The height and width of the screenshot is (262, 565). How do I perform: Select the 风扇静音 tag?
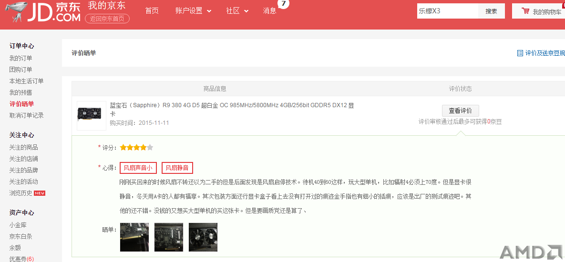click(x=177, y=168)
